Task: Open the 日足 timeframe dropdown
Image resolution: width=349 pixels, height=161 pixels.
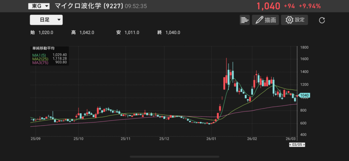Action: point(46,20)
